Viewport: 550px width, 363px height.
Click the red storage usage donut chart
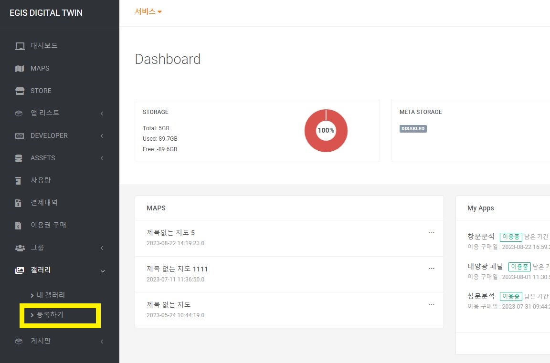point(326,130)
